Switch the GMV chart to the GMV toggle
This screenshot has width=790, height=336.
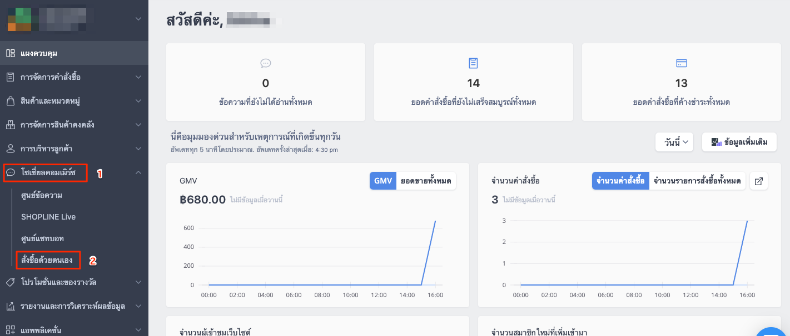pos(383,181)
